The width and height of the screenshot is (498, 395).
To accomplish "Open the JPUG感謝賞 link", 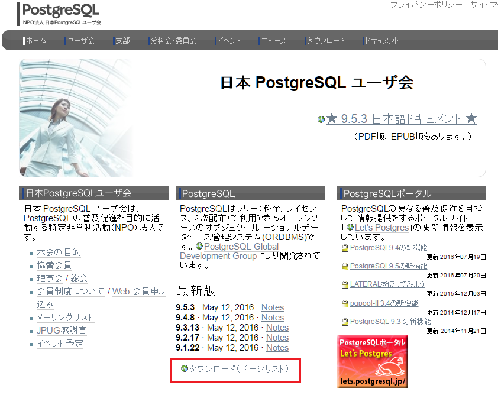I will [x=62, y=331].
